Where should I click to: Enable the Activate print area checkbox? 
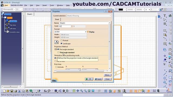[x=56, y=67]
